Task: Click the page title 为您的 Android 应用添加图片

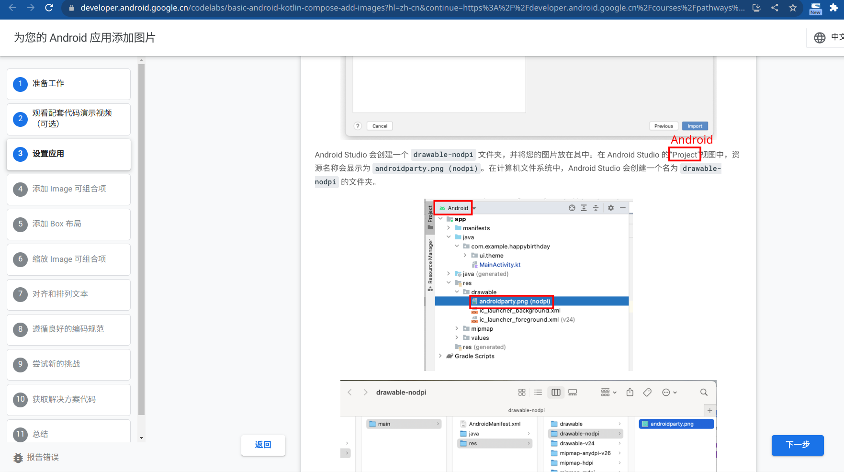Action: pos(85,38)
